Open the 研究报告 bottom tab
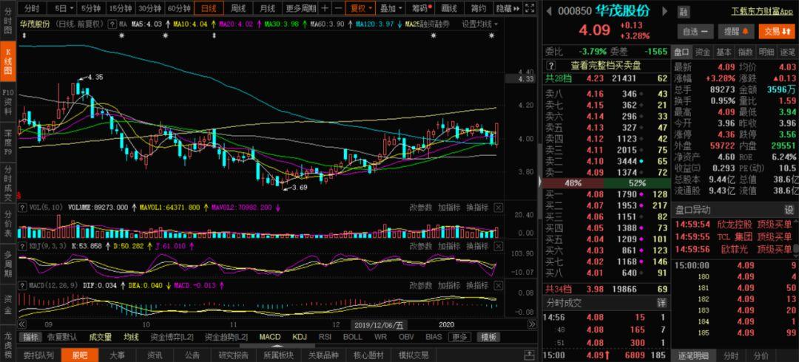Image resolution: width=799 pixels, height=362 pixels. point(233,355)
